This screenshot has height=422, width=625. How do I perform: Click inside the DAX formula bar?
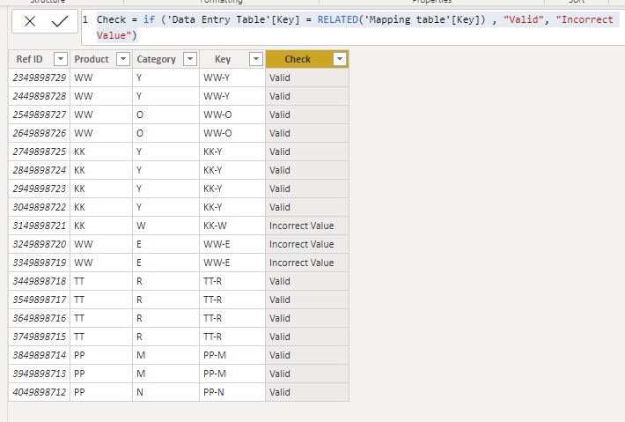(355, 27)
